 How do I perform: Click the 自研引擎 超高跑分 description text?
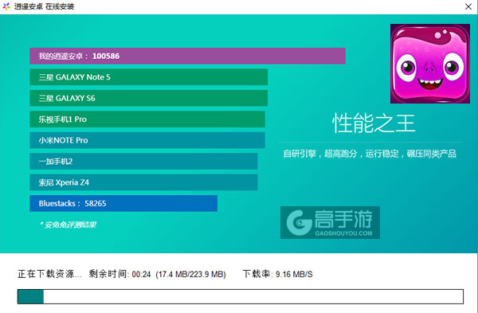coord(370,154)
